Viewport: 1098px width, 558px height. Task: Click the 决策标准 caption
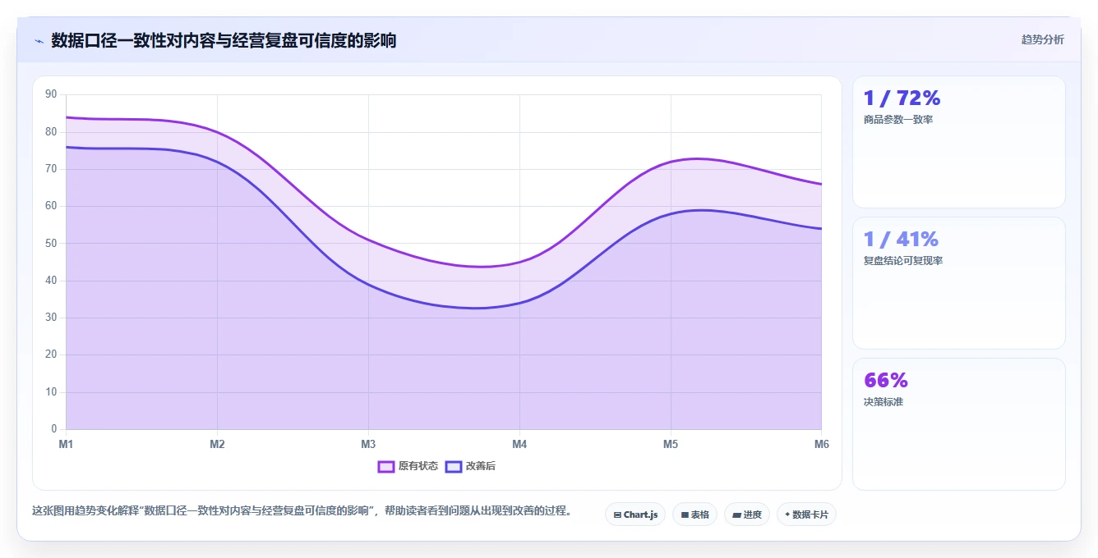(883, 402)
